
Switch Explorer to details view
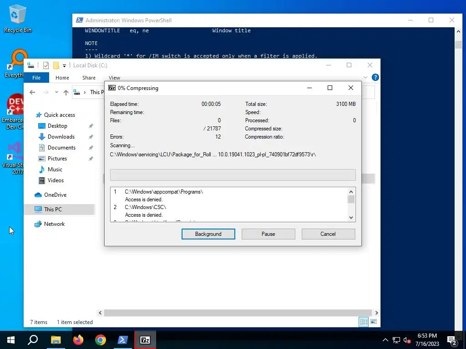point(364,322)
